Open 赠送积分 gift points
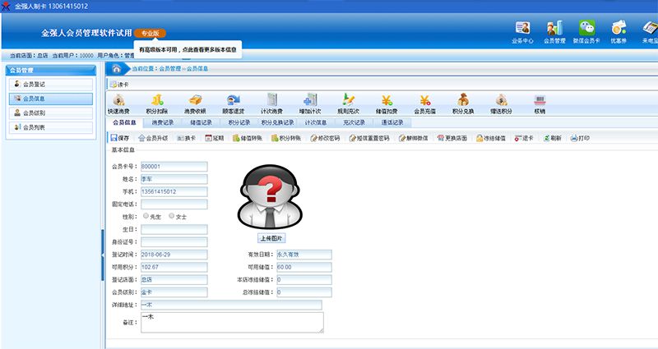Image resolution: width=658 pixels, height=349 pixels. coord(501,104)
